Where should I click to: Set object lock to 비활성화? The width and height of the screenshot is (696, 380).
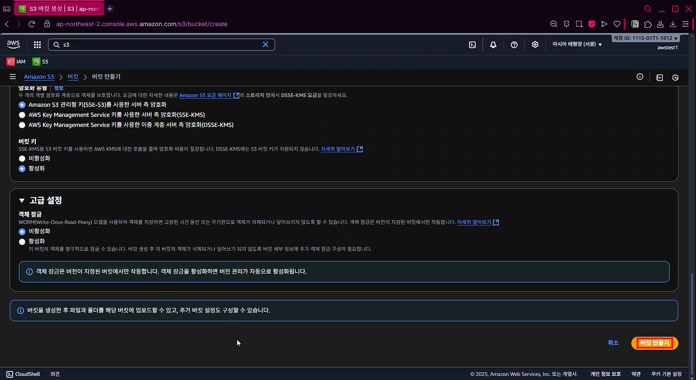coord(22,231)
